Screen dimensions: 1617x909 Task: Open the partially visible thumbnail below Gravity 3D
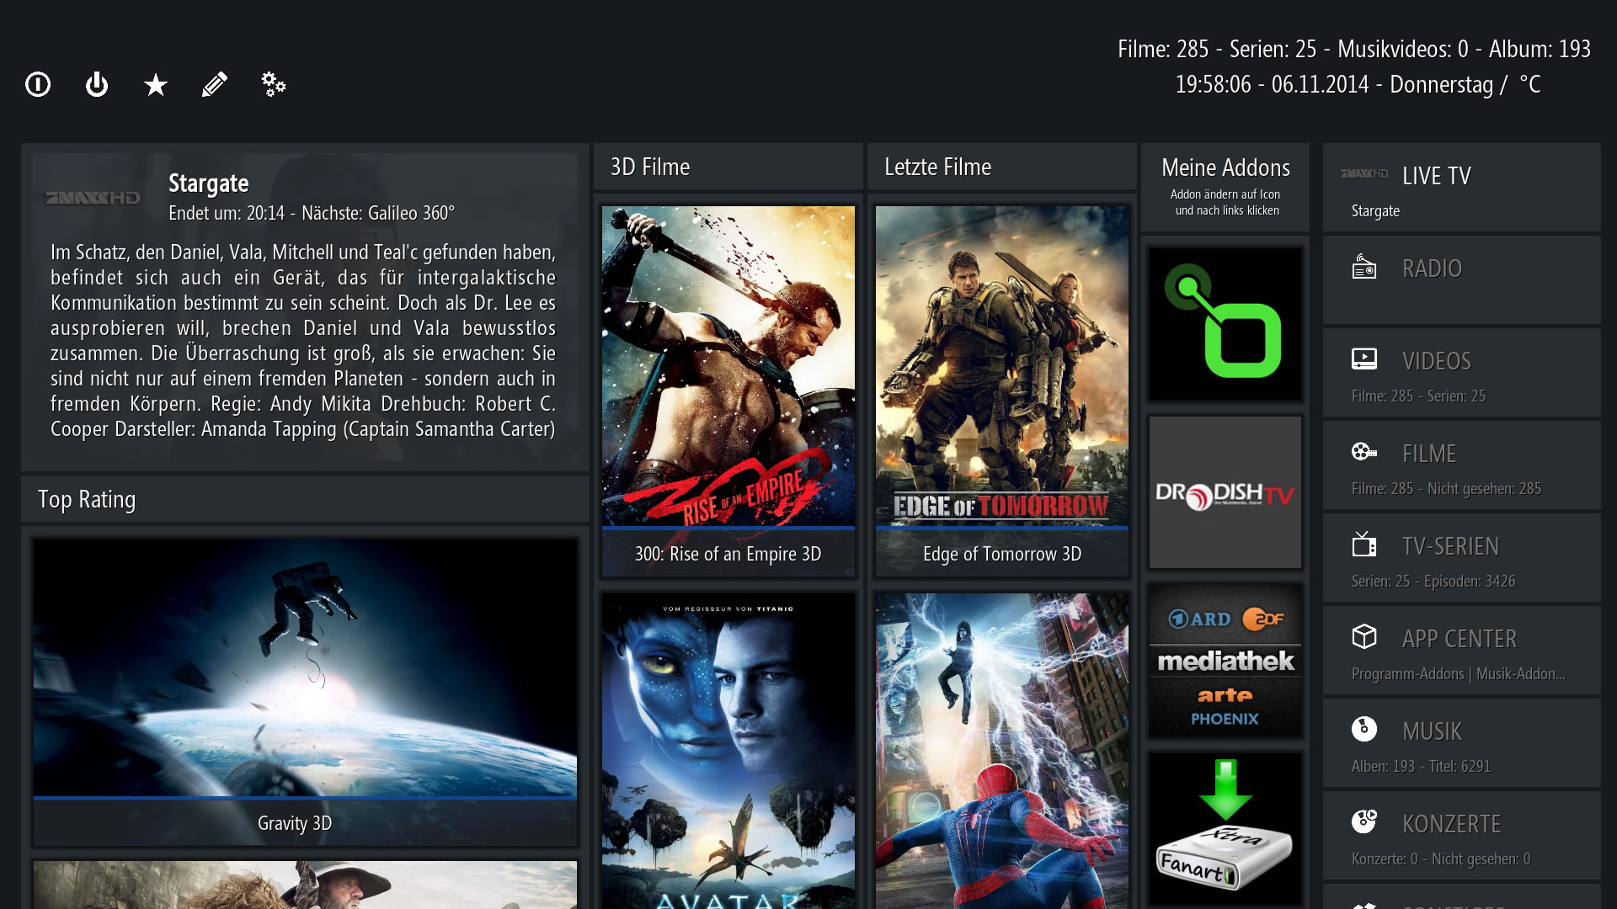(x=305, y=885)
